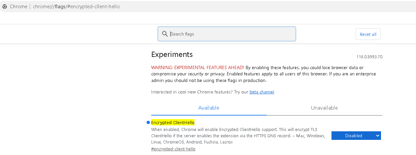Focus the Search flags input field

[x=231, y=34]
